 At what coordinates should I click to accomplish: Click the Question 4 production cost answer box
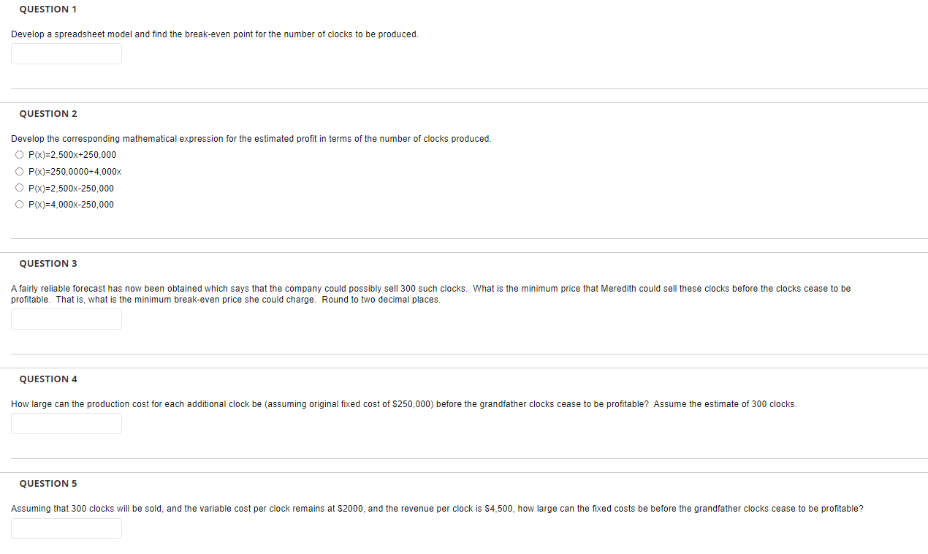66,423
